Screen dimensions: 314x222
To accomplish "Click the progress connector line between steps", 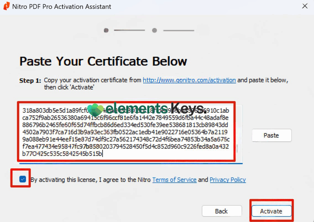I will [x=129, y=30].
